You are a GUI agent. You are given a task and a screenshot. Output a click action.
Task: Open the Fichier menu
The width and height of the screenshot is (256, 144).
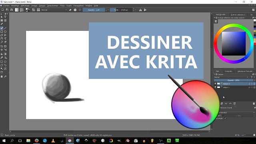coord(6,6)
